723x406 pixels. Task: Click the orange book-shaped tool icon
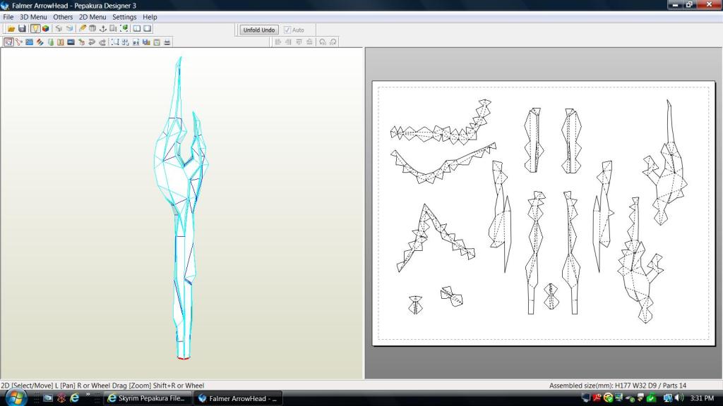(61, 42)
